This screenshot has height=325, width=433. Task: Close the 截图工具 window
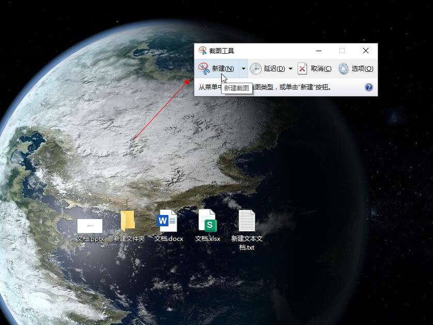366,51
